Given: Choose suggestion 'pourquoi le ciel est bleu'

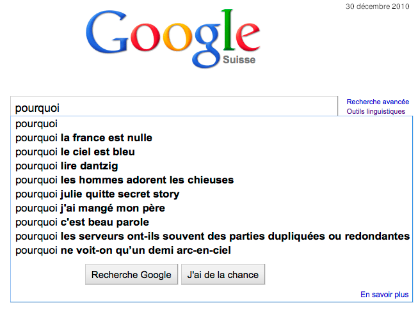Looking at the screenshot, I should 75,151.
